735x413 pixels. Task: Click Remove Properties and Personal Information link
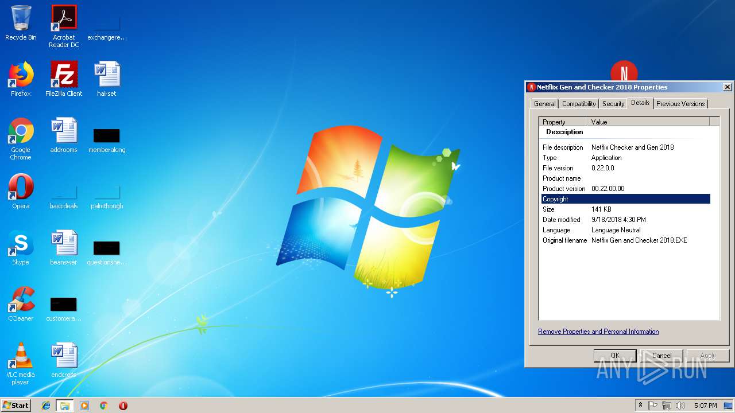tap(598, 332)
